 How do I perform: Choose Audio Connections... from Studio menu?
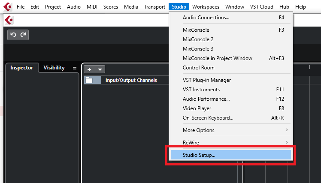[x=231, y=18]
